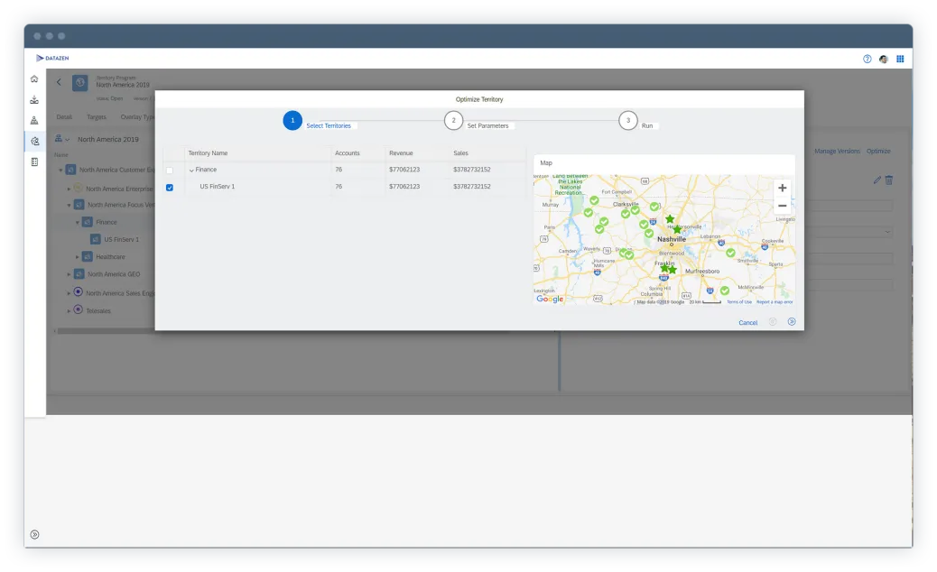Open the calculator icon in the sidebar
Viewport: 937px width, 572px height.
coord(34,161)
